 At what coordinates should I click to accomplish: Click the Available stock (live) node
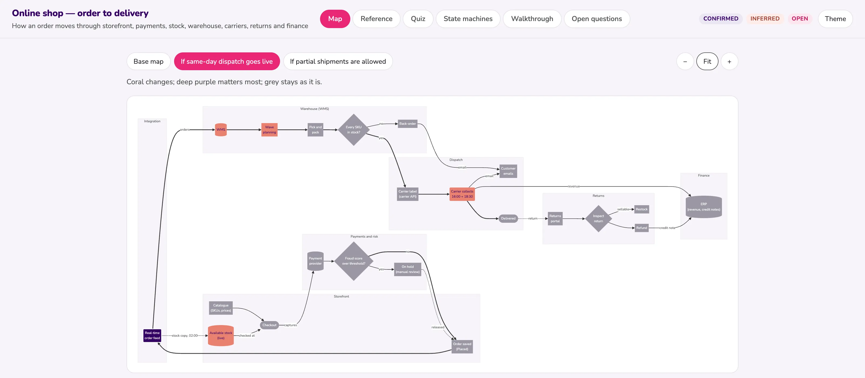tap(221, 335)
